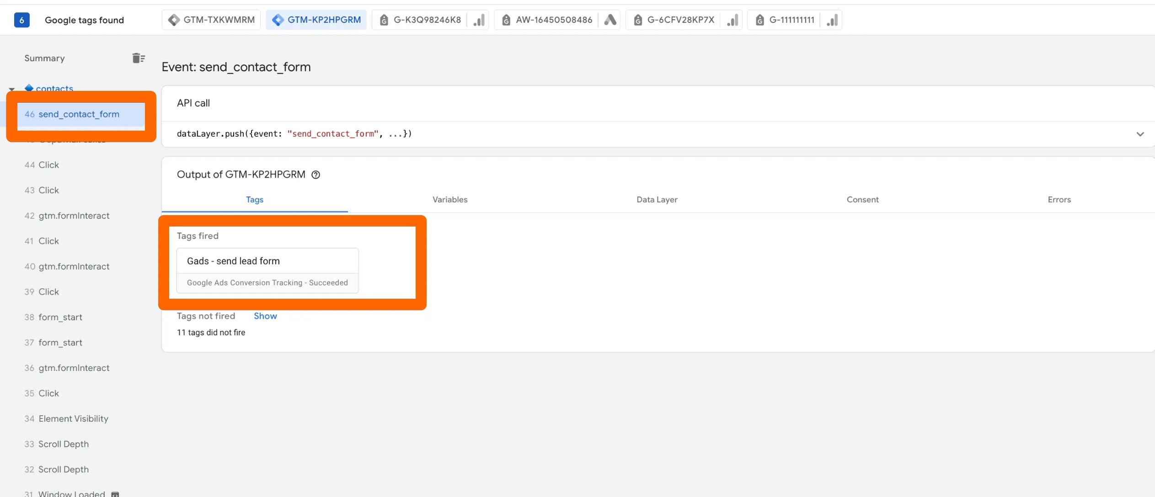The height and width of the screenshot is (497, 1155).
Task: Switch to the Variables tab
Action: tap(450, 200)
